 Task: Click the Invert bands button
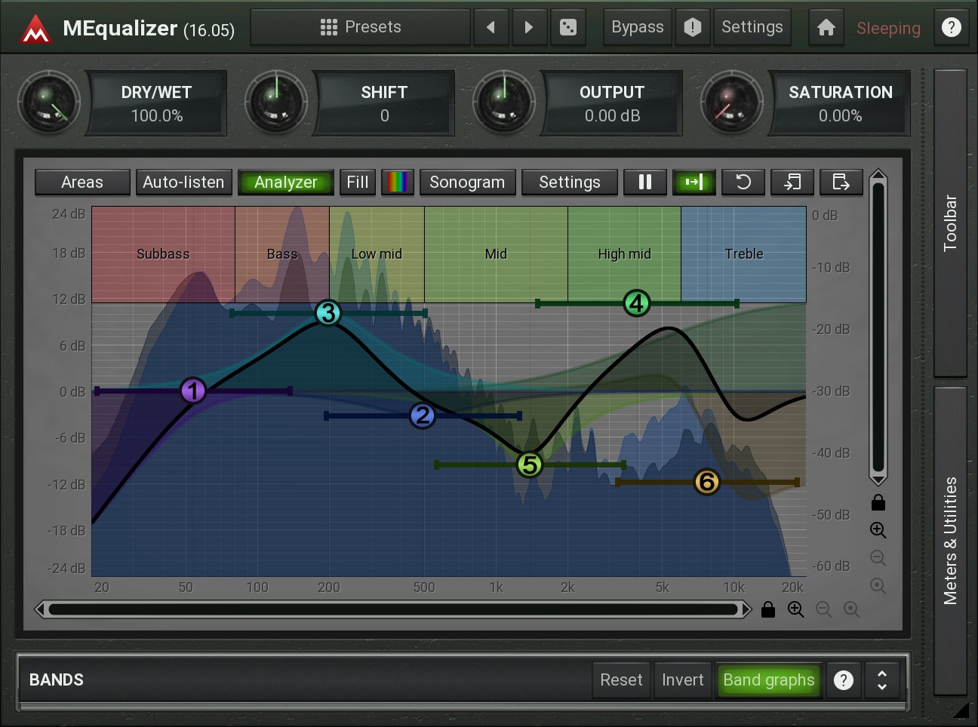tap(683, 680)
